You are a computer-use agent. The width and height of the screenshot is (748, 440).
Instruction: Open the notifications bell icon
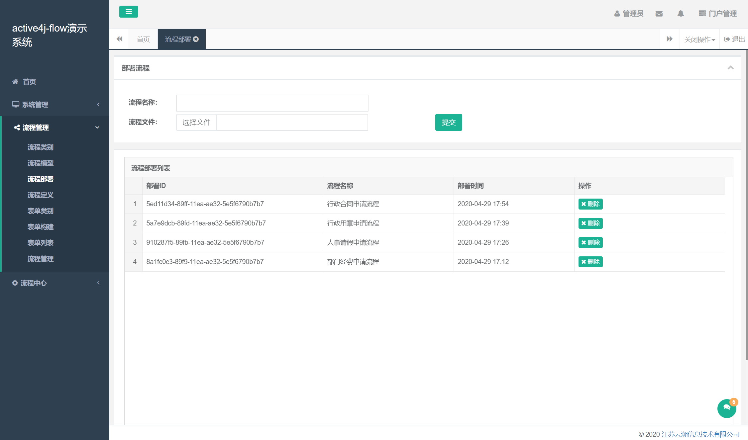click(x=681, y=14)
